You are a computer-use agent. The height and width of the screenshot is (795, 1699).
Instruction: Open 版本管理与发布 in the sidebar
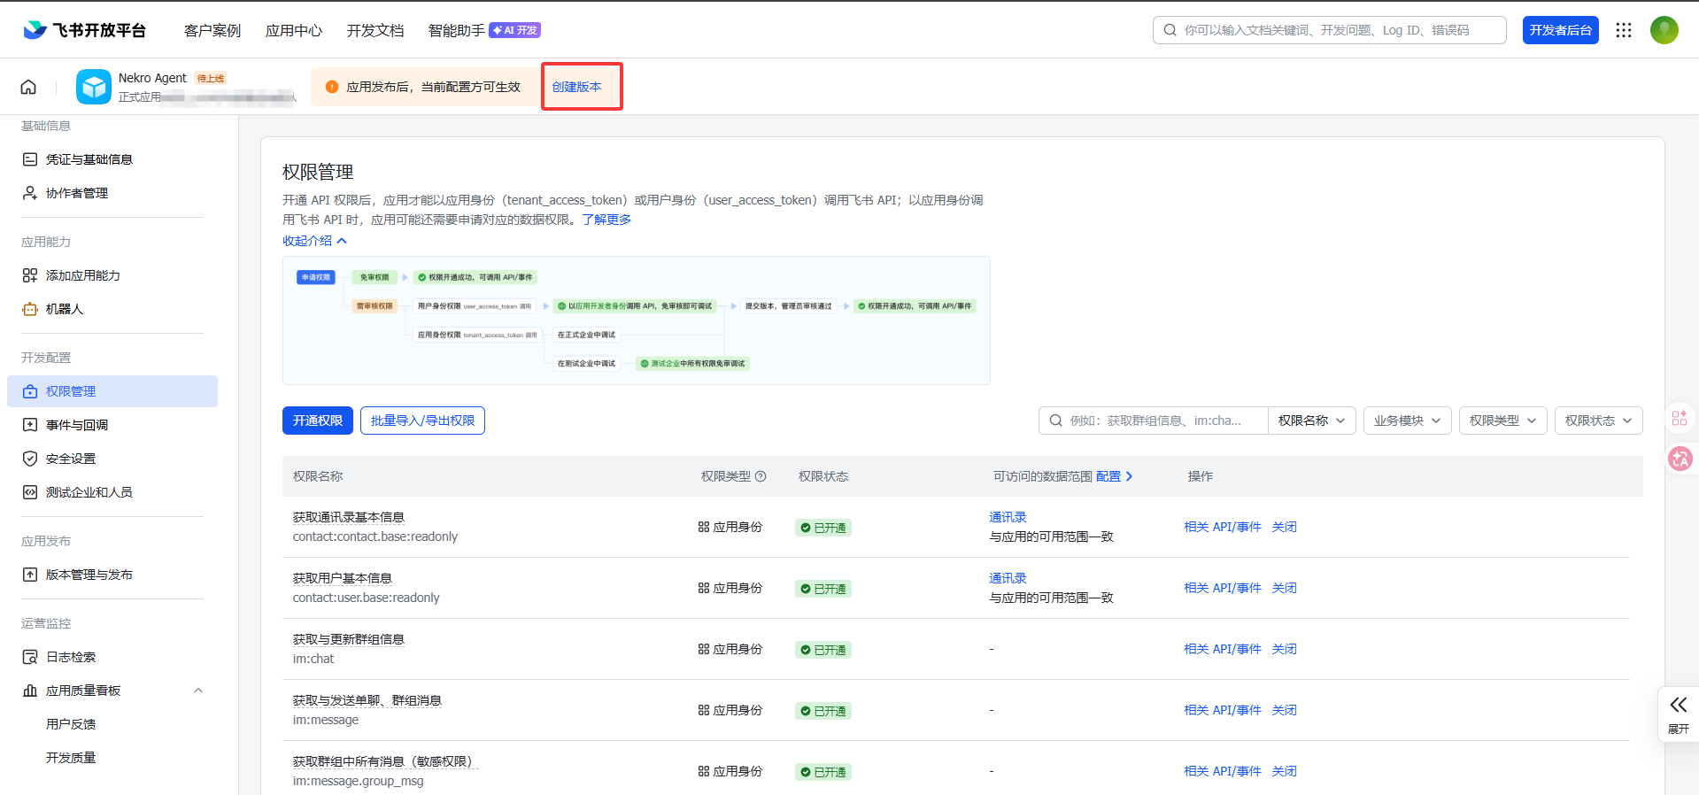89,575
